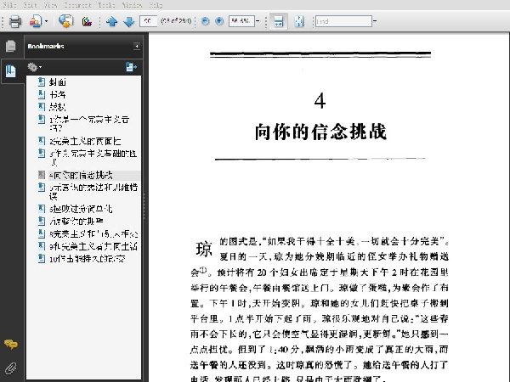Click the sign document pen icon
This screenshot has height=382, width=510.
(87, 21)
